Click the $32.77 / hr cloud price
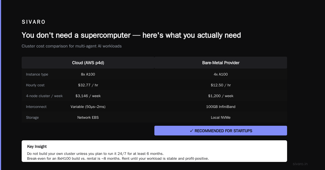This screenshot has width=325, height=170. (x=88, y=85)
